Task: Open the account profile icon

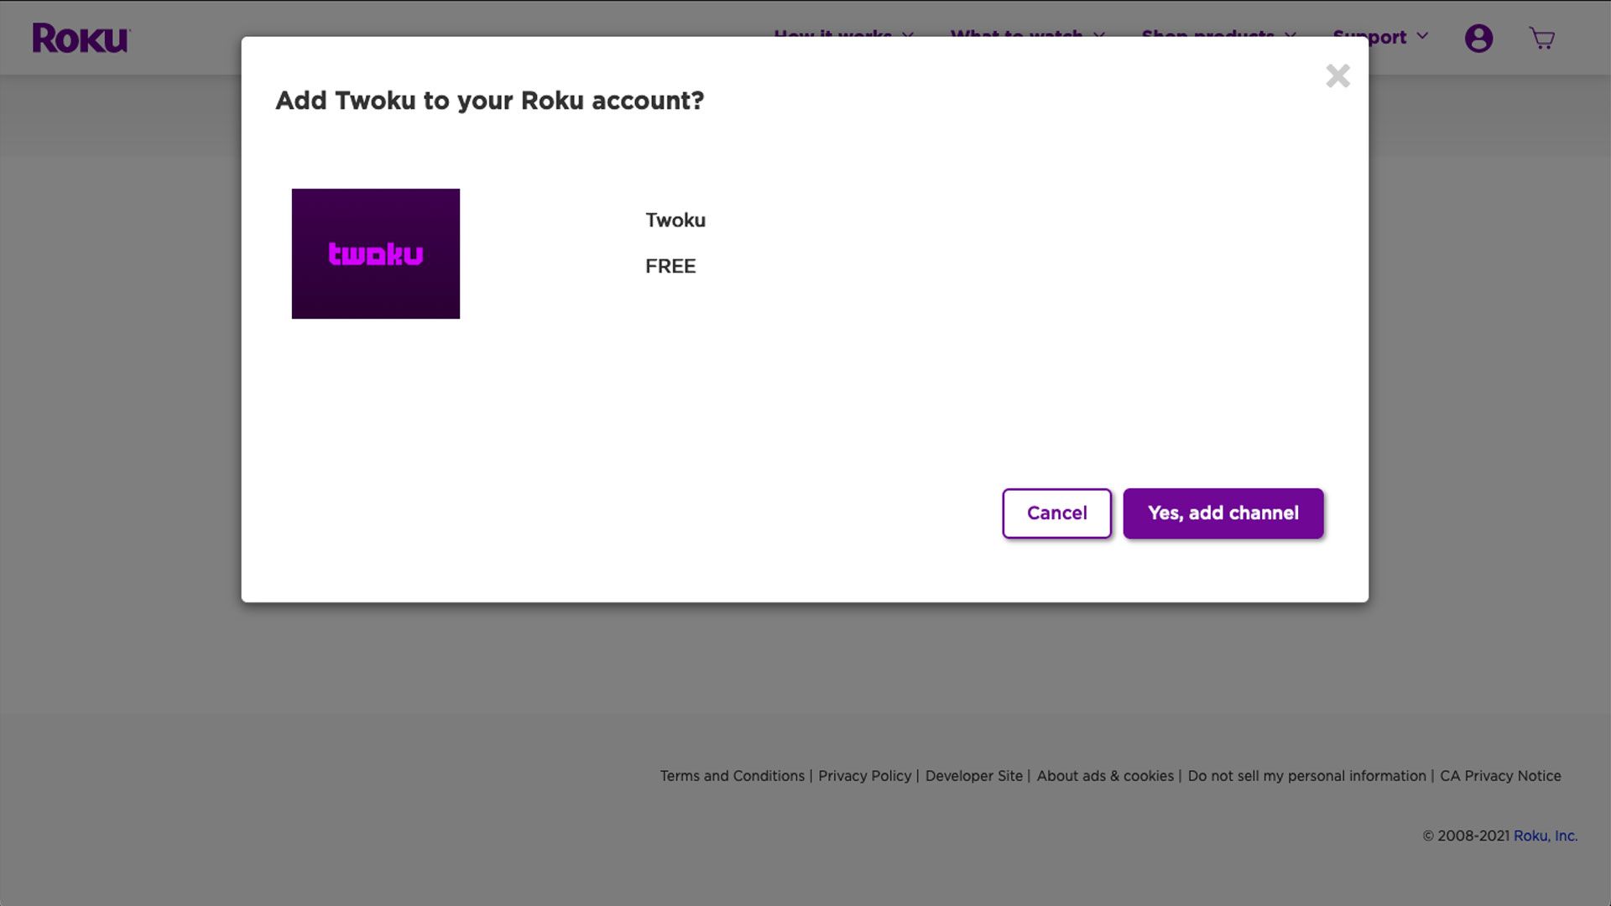Action: 1478,38
